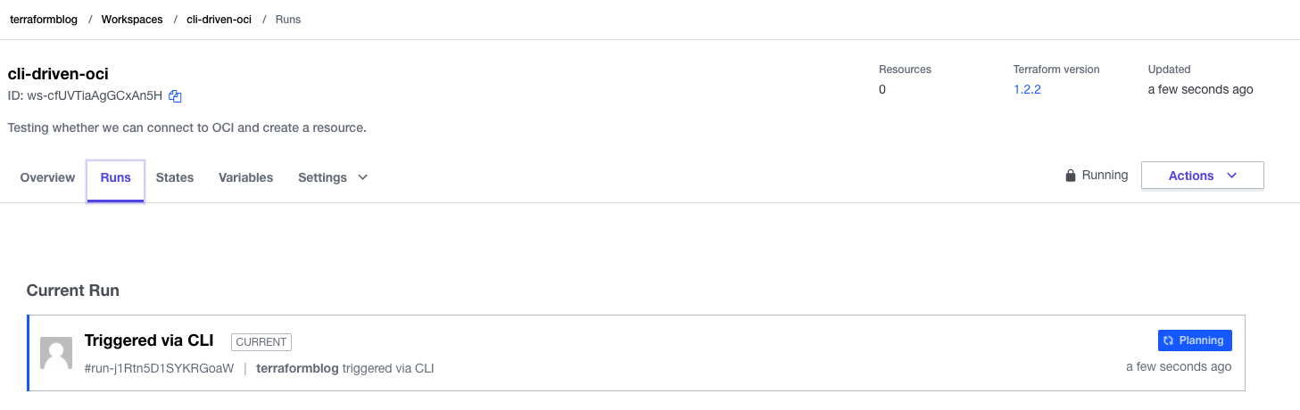Expand the Settings tab dropdown
This screenshot has height=410, width=1300.
363,177
